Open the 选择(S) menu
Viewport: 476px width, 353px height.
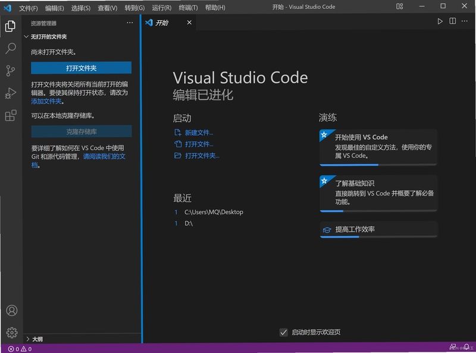click(x=81, y=8)
